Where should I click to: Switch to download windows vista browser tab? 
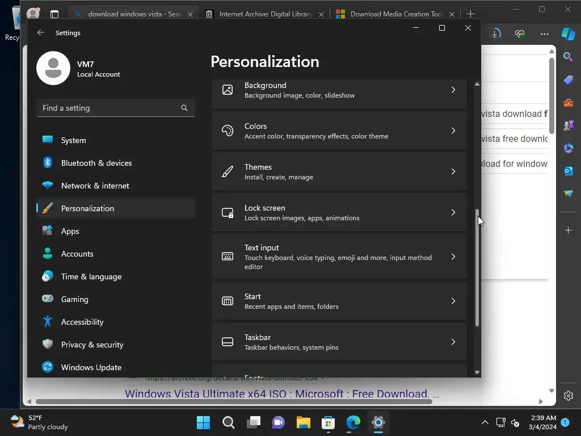click(133, 14)
